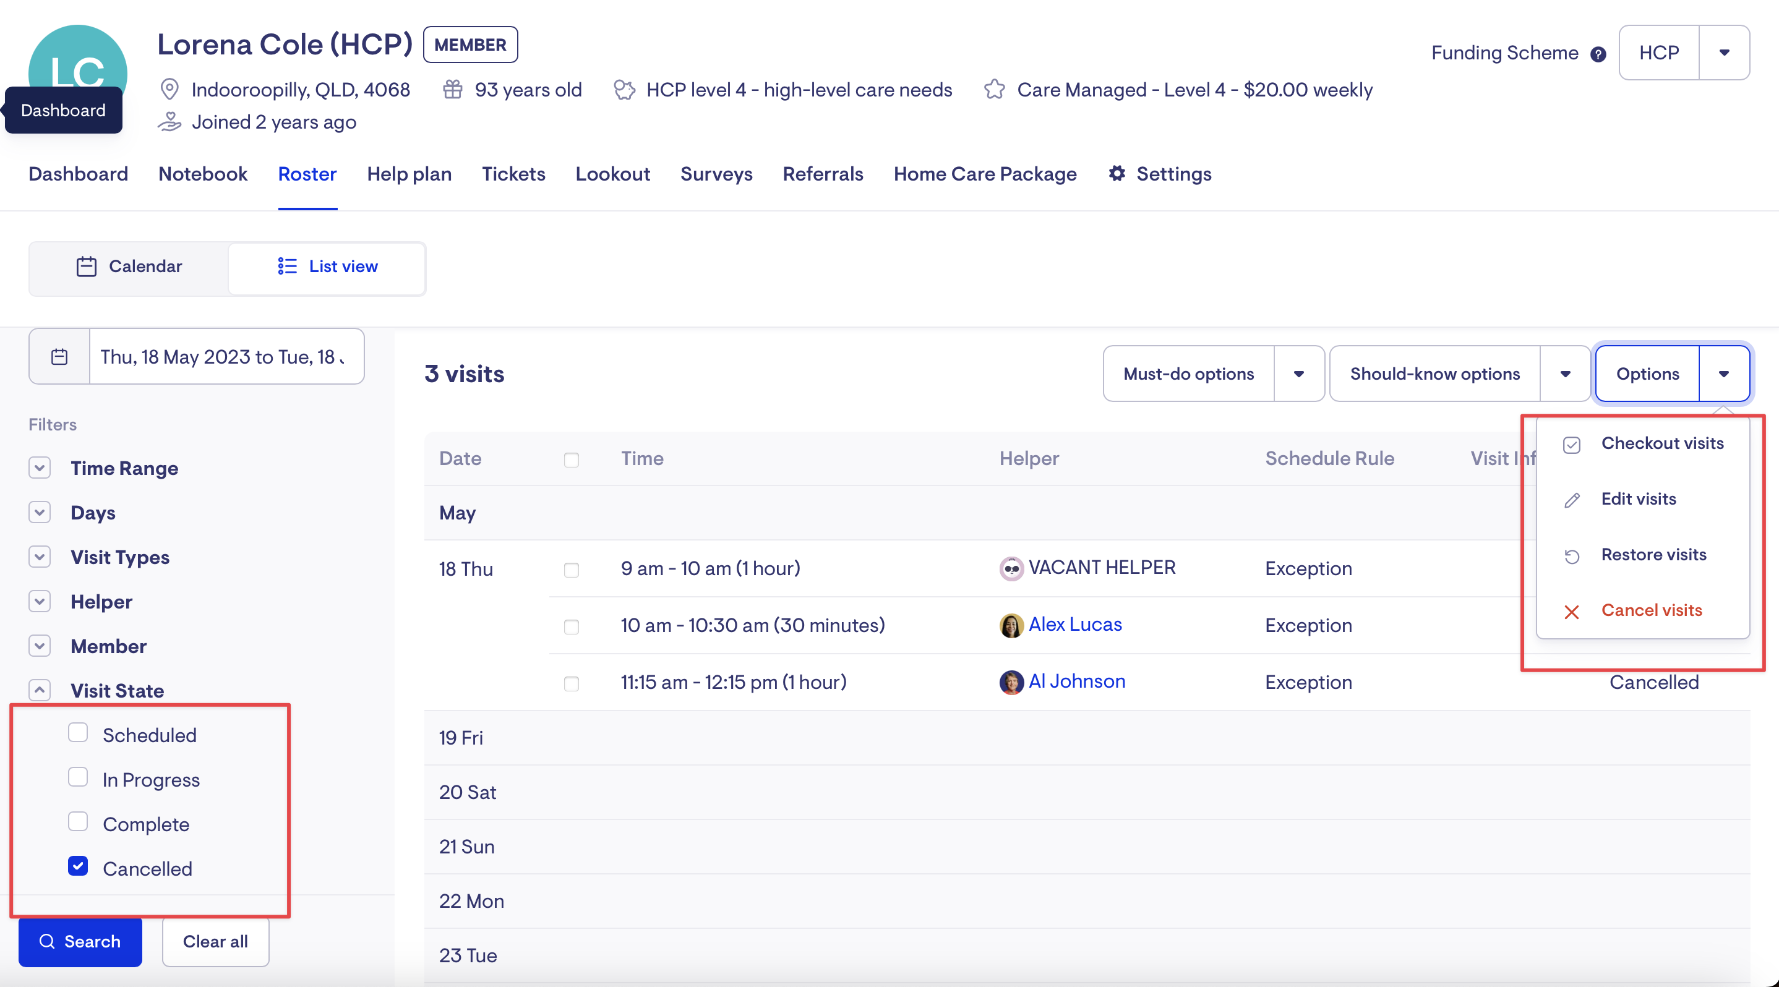Viewport: 1779px width, 987px height.
Task: Uncheck the Cancelled visit state filter
Action: [78, 866]
